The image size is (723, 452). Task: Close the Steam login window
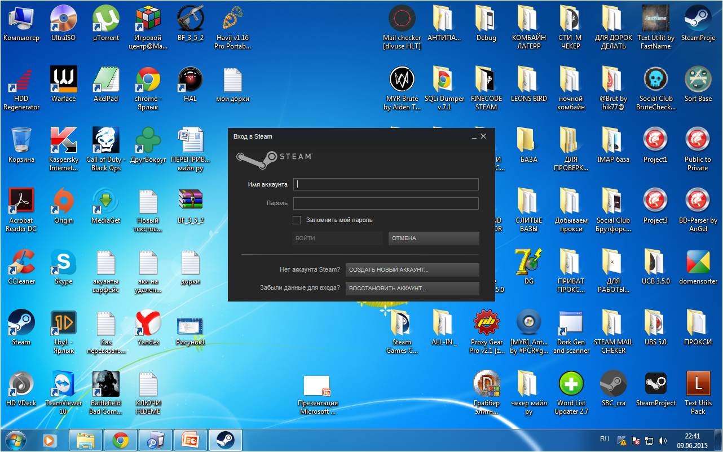tap(483, 136)
